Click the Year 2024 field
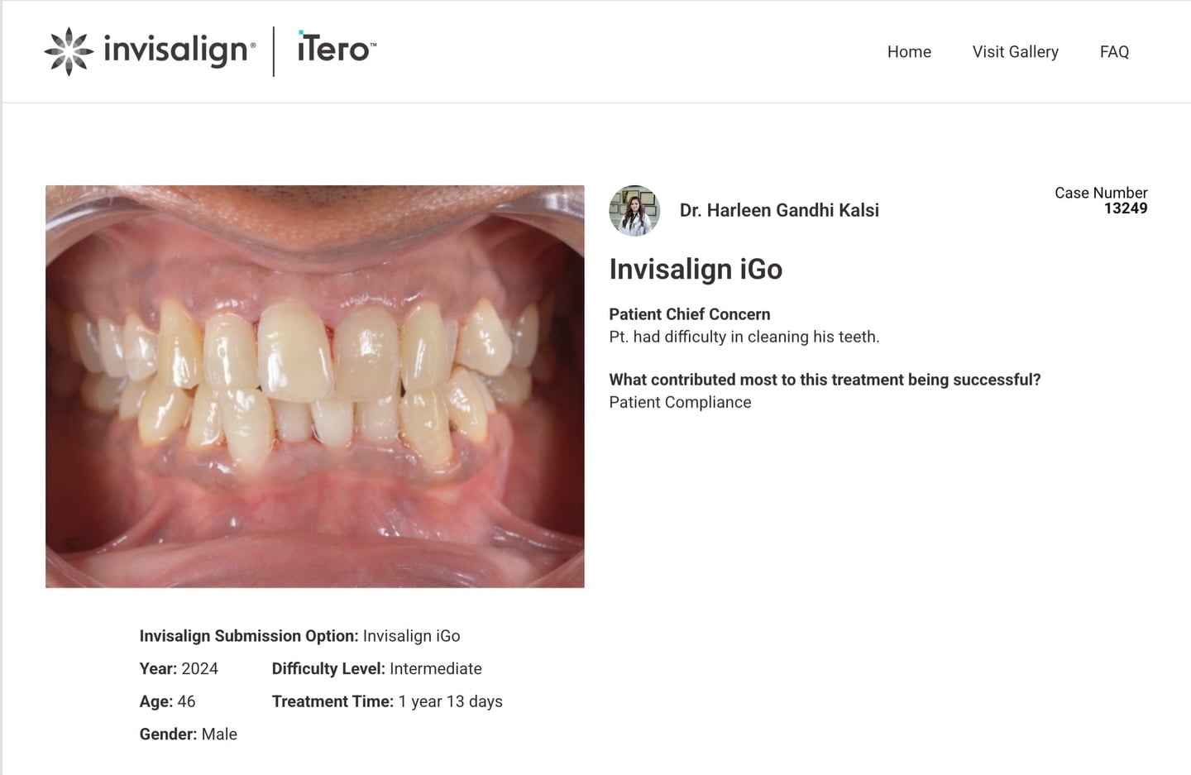 click(x=179, y=668)
